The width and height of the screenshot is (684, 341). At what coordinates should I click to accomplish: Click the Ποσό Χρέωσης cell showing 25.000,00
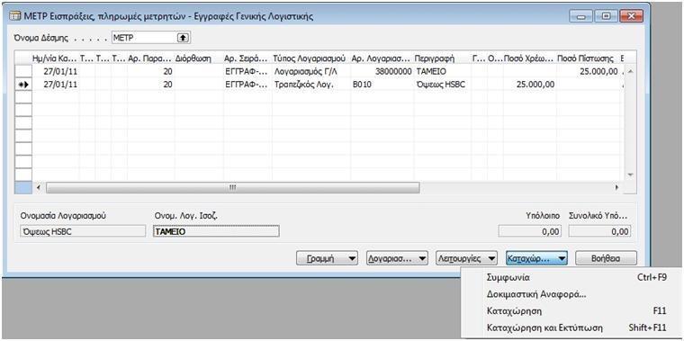pyautogui.click(x=529, y=85)
